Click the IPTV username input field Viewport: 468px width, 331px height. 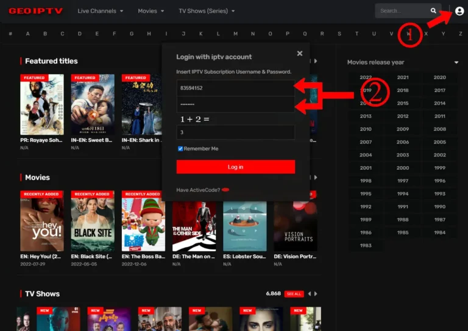pyautogui.click(x=235, y=88)
